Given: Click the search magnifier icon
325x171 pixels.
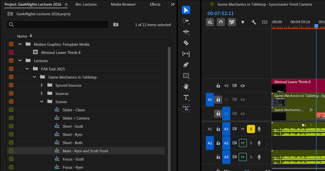Looking at the screenshot, I should (11, 24).
